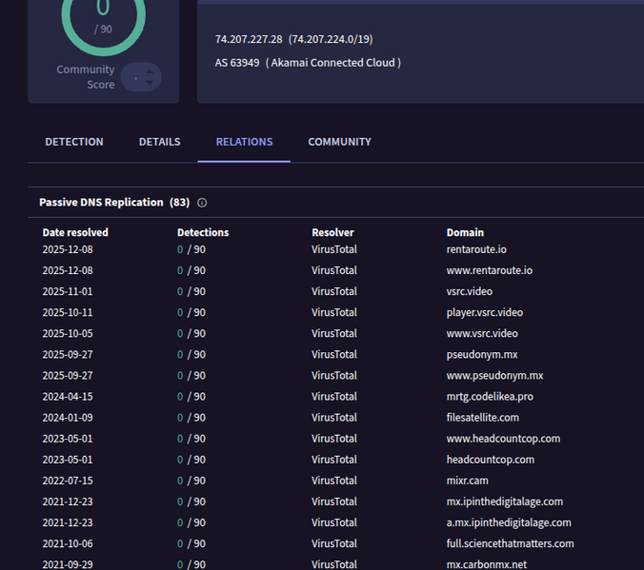Click the 0 / 90 detections for rentaroute.io
644x570 pixels.
[x=191, y=249]
